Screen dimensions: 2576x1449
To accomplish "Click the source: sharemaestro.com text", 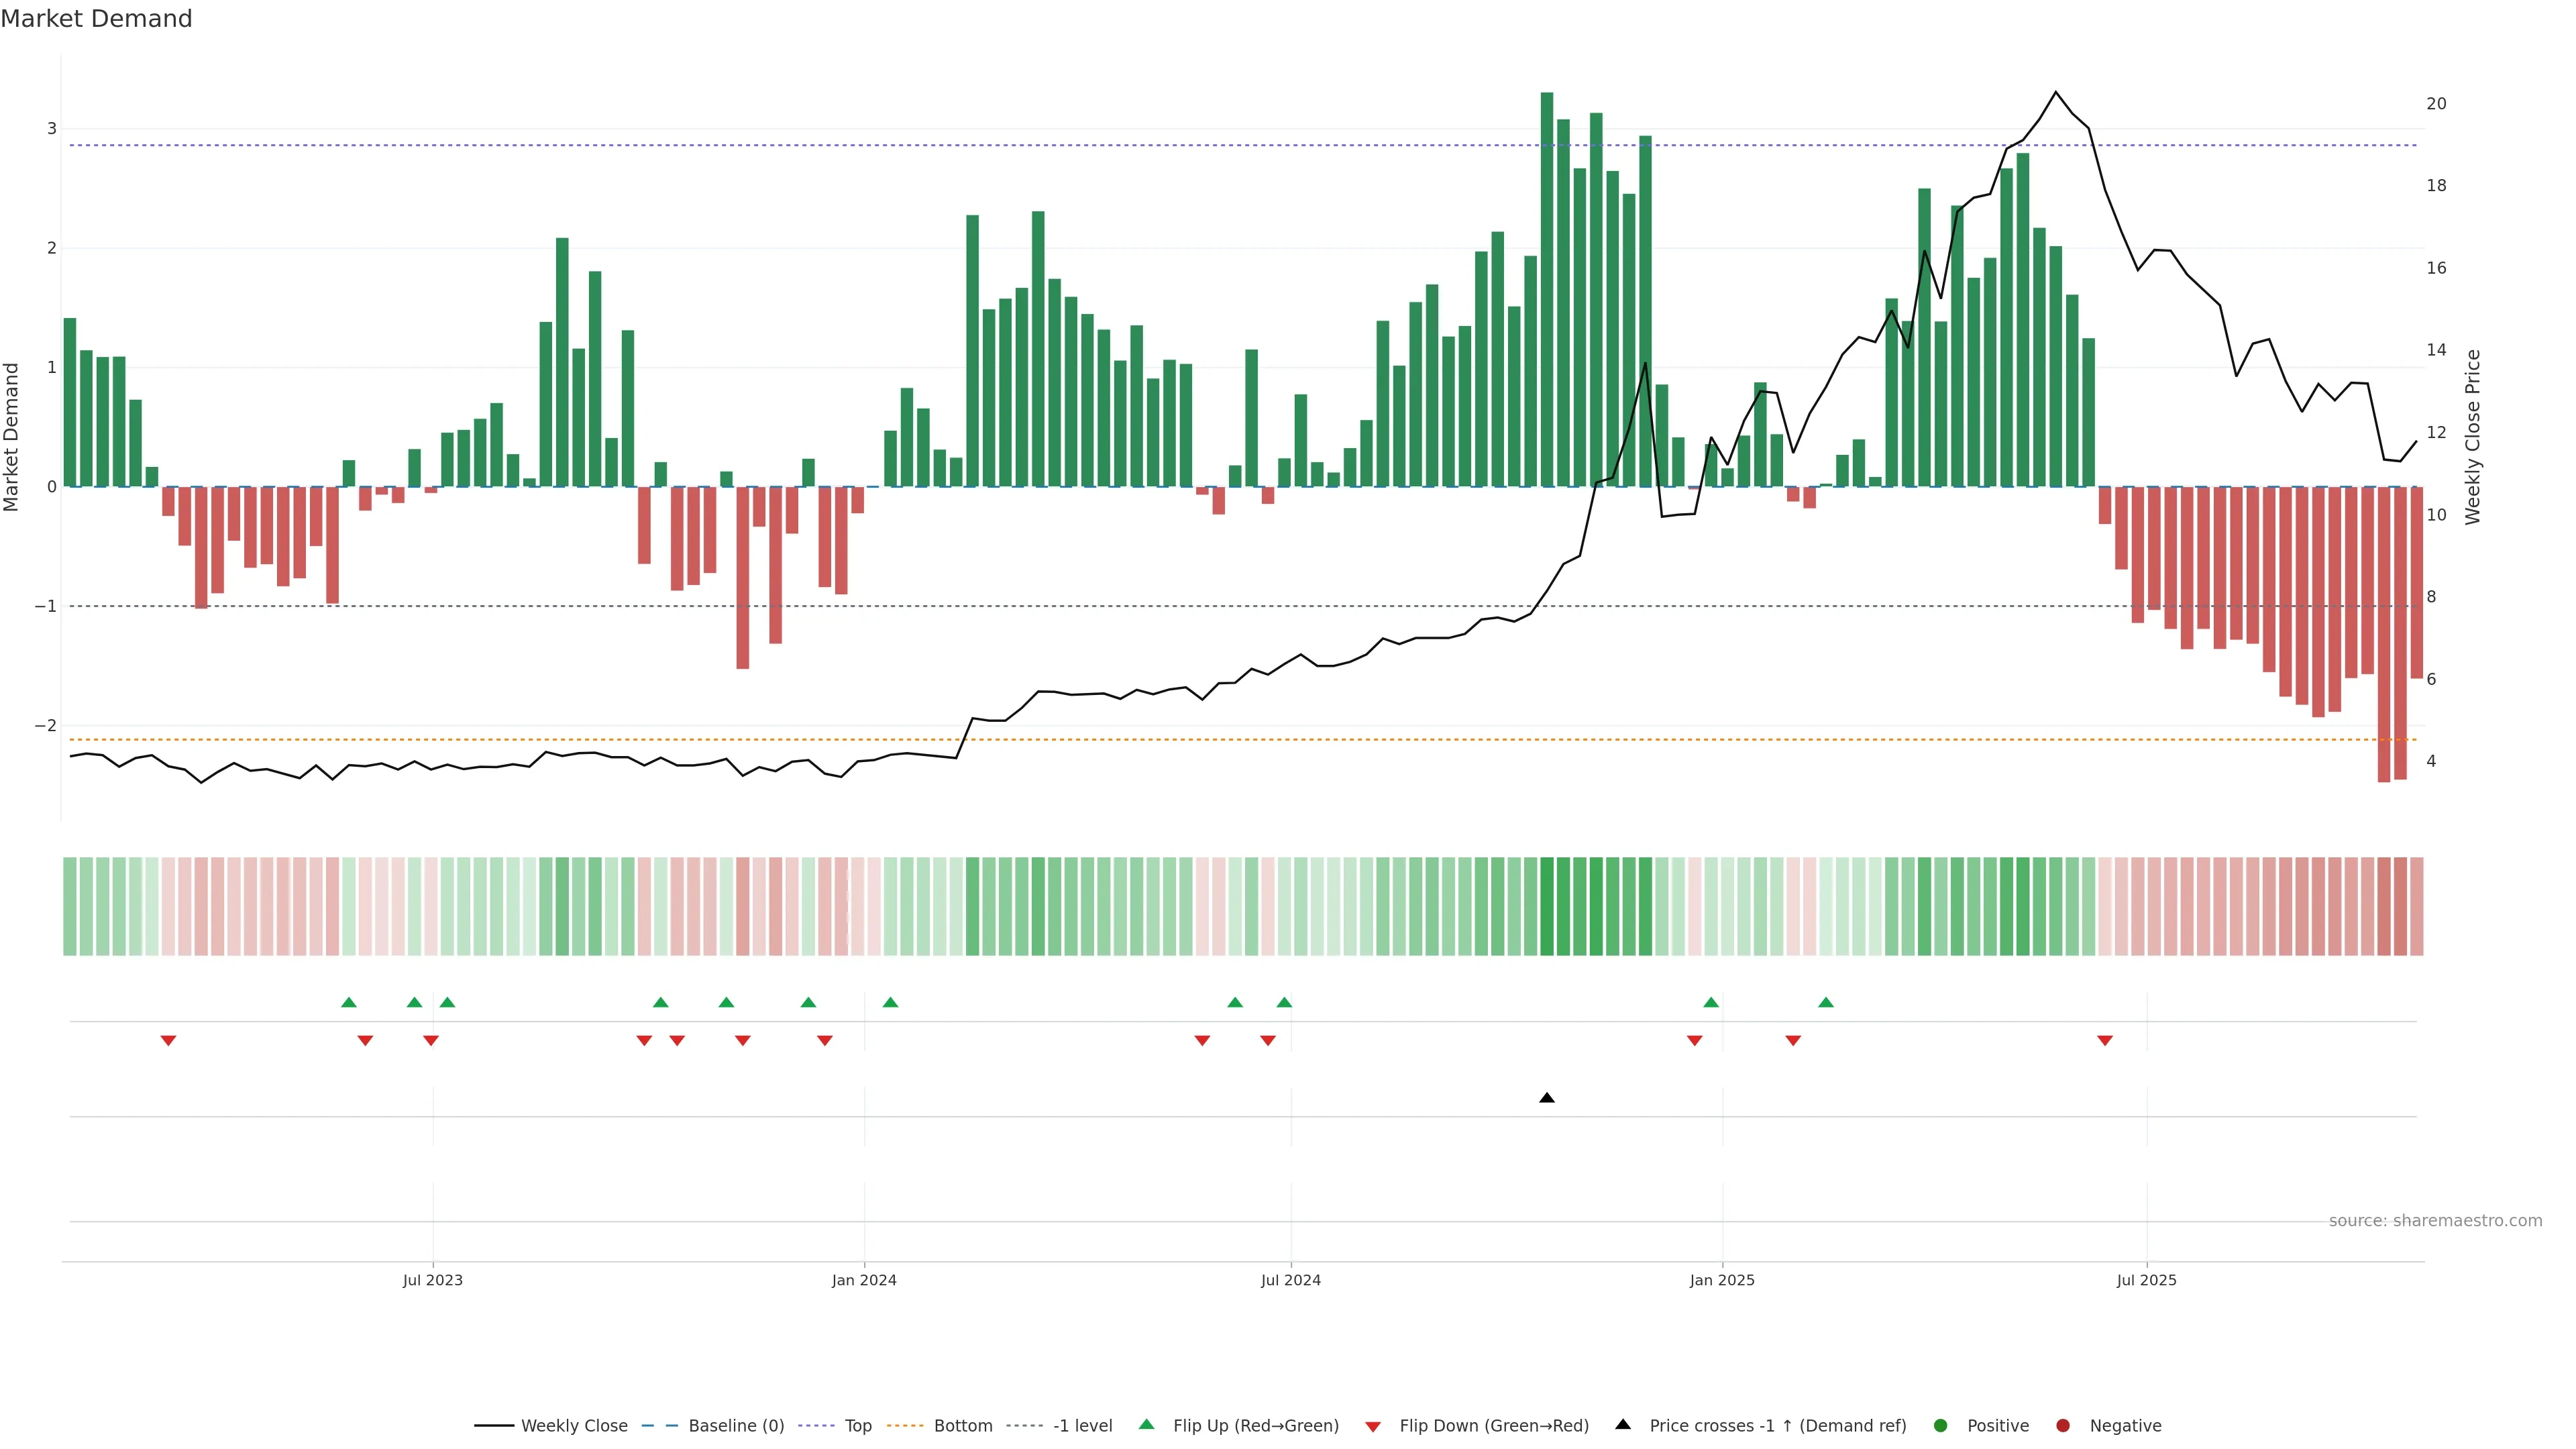I will coord(2435,1221).
